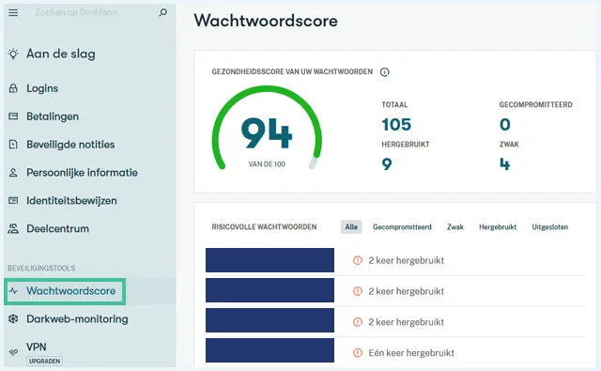The height and width of the screenshot is (371, 601).
Task: Click the note icon beside Beveiligde notities
Action: click(13, 145)
